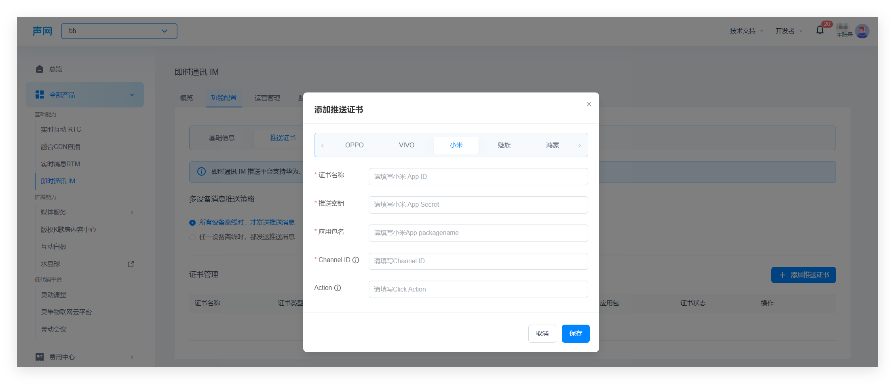Open 灵动课堂 in the sidebar
The height and width of the screenshot is (384, 895).
(x=53, y=295)
